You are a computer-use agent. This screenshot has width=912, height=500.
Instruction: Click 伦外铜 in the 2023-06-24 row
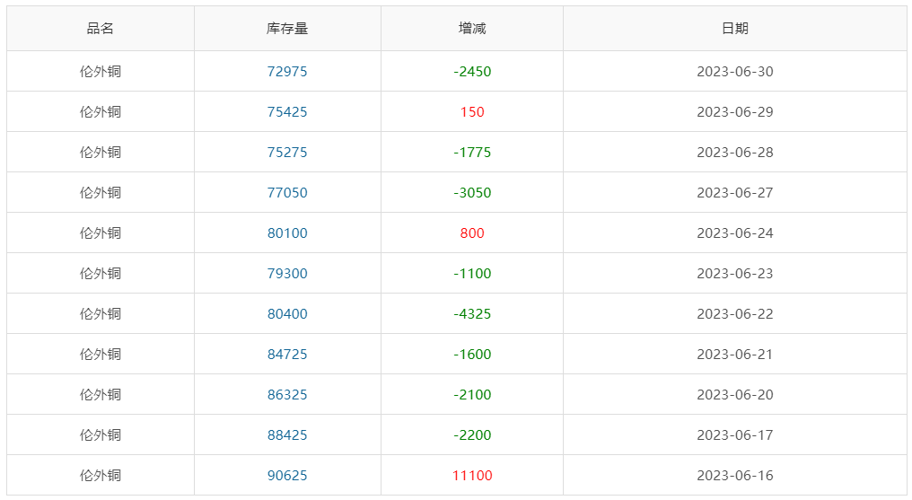pos(100,233)
